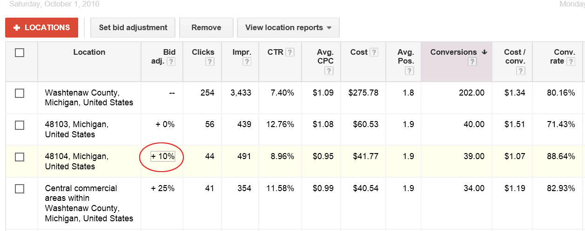Image resolution: width=585 pixels, height=231 pixels.
Task: Select the 48104, Michigan row checkbox
Action: [x=20, y=157]
